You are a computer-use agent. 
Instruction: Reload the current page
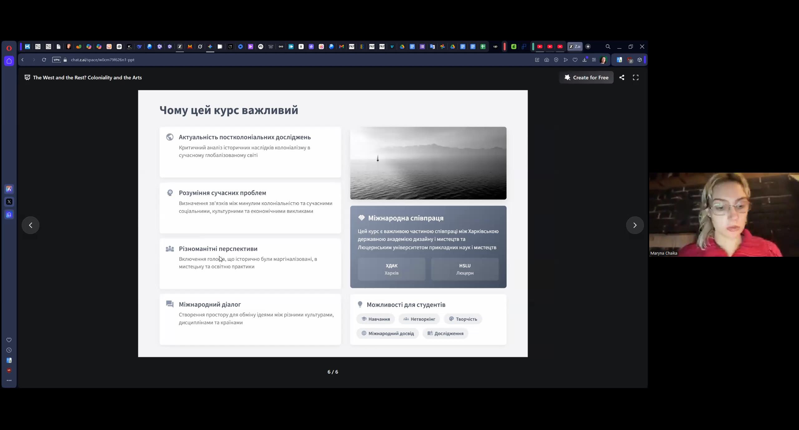tap(44, 60)
